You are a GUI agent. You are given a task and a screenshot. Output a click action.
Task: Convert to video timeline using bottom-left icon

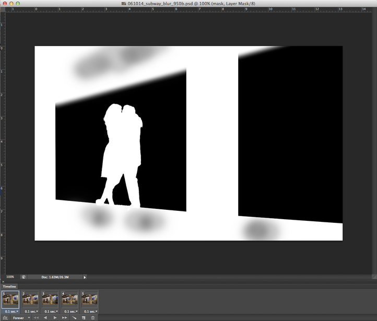point(4,317)
